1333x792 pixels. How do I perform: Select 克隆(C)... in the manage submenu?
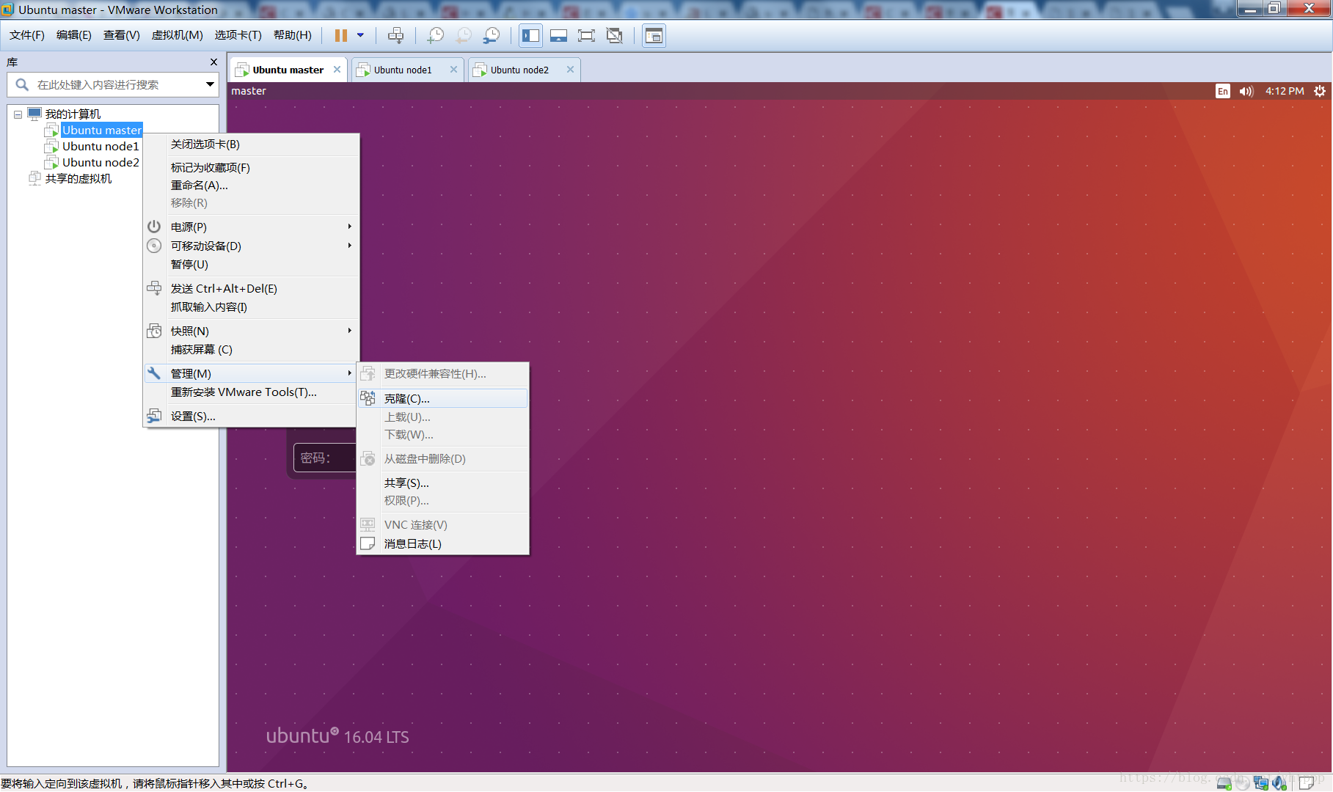point(442,398)
